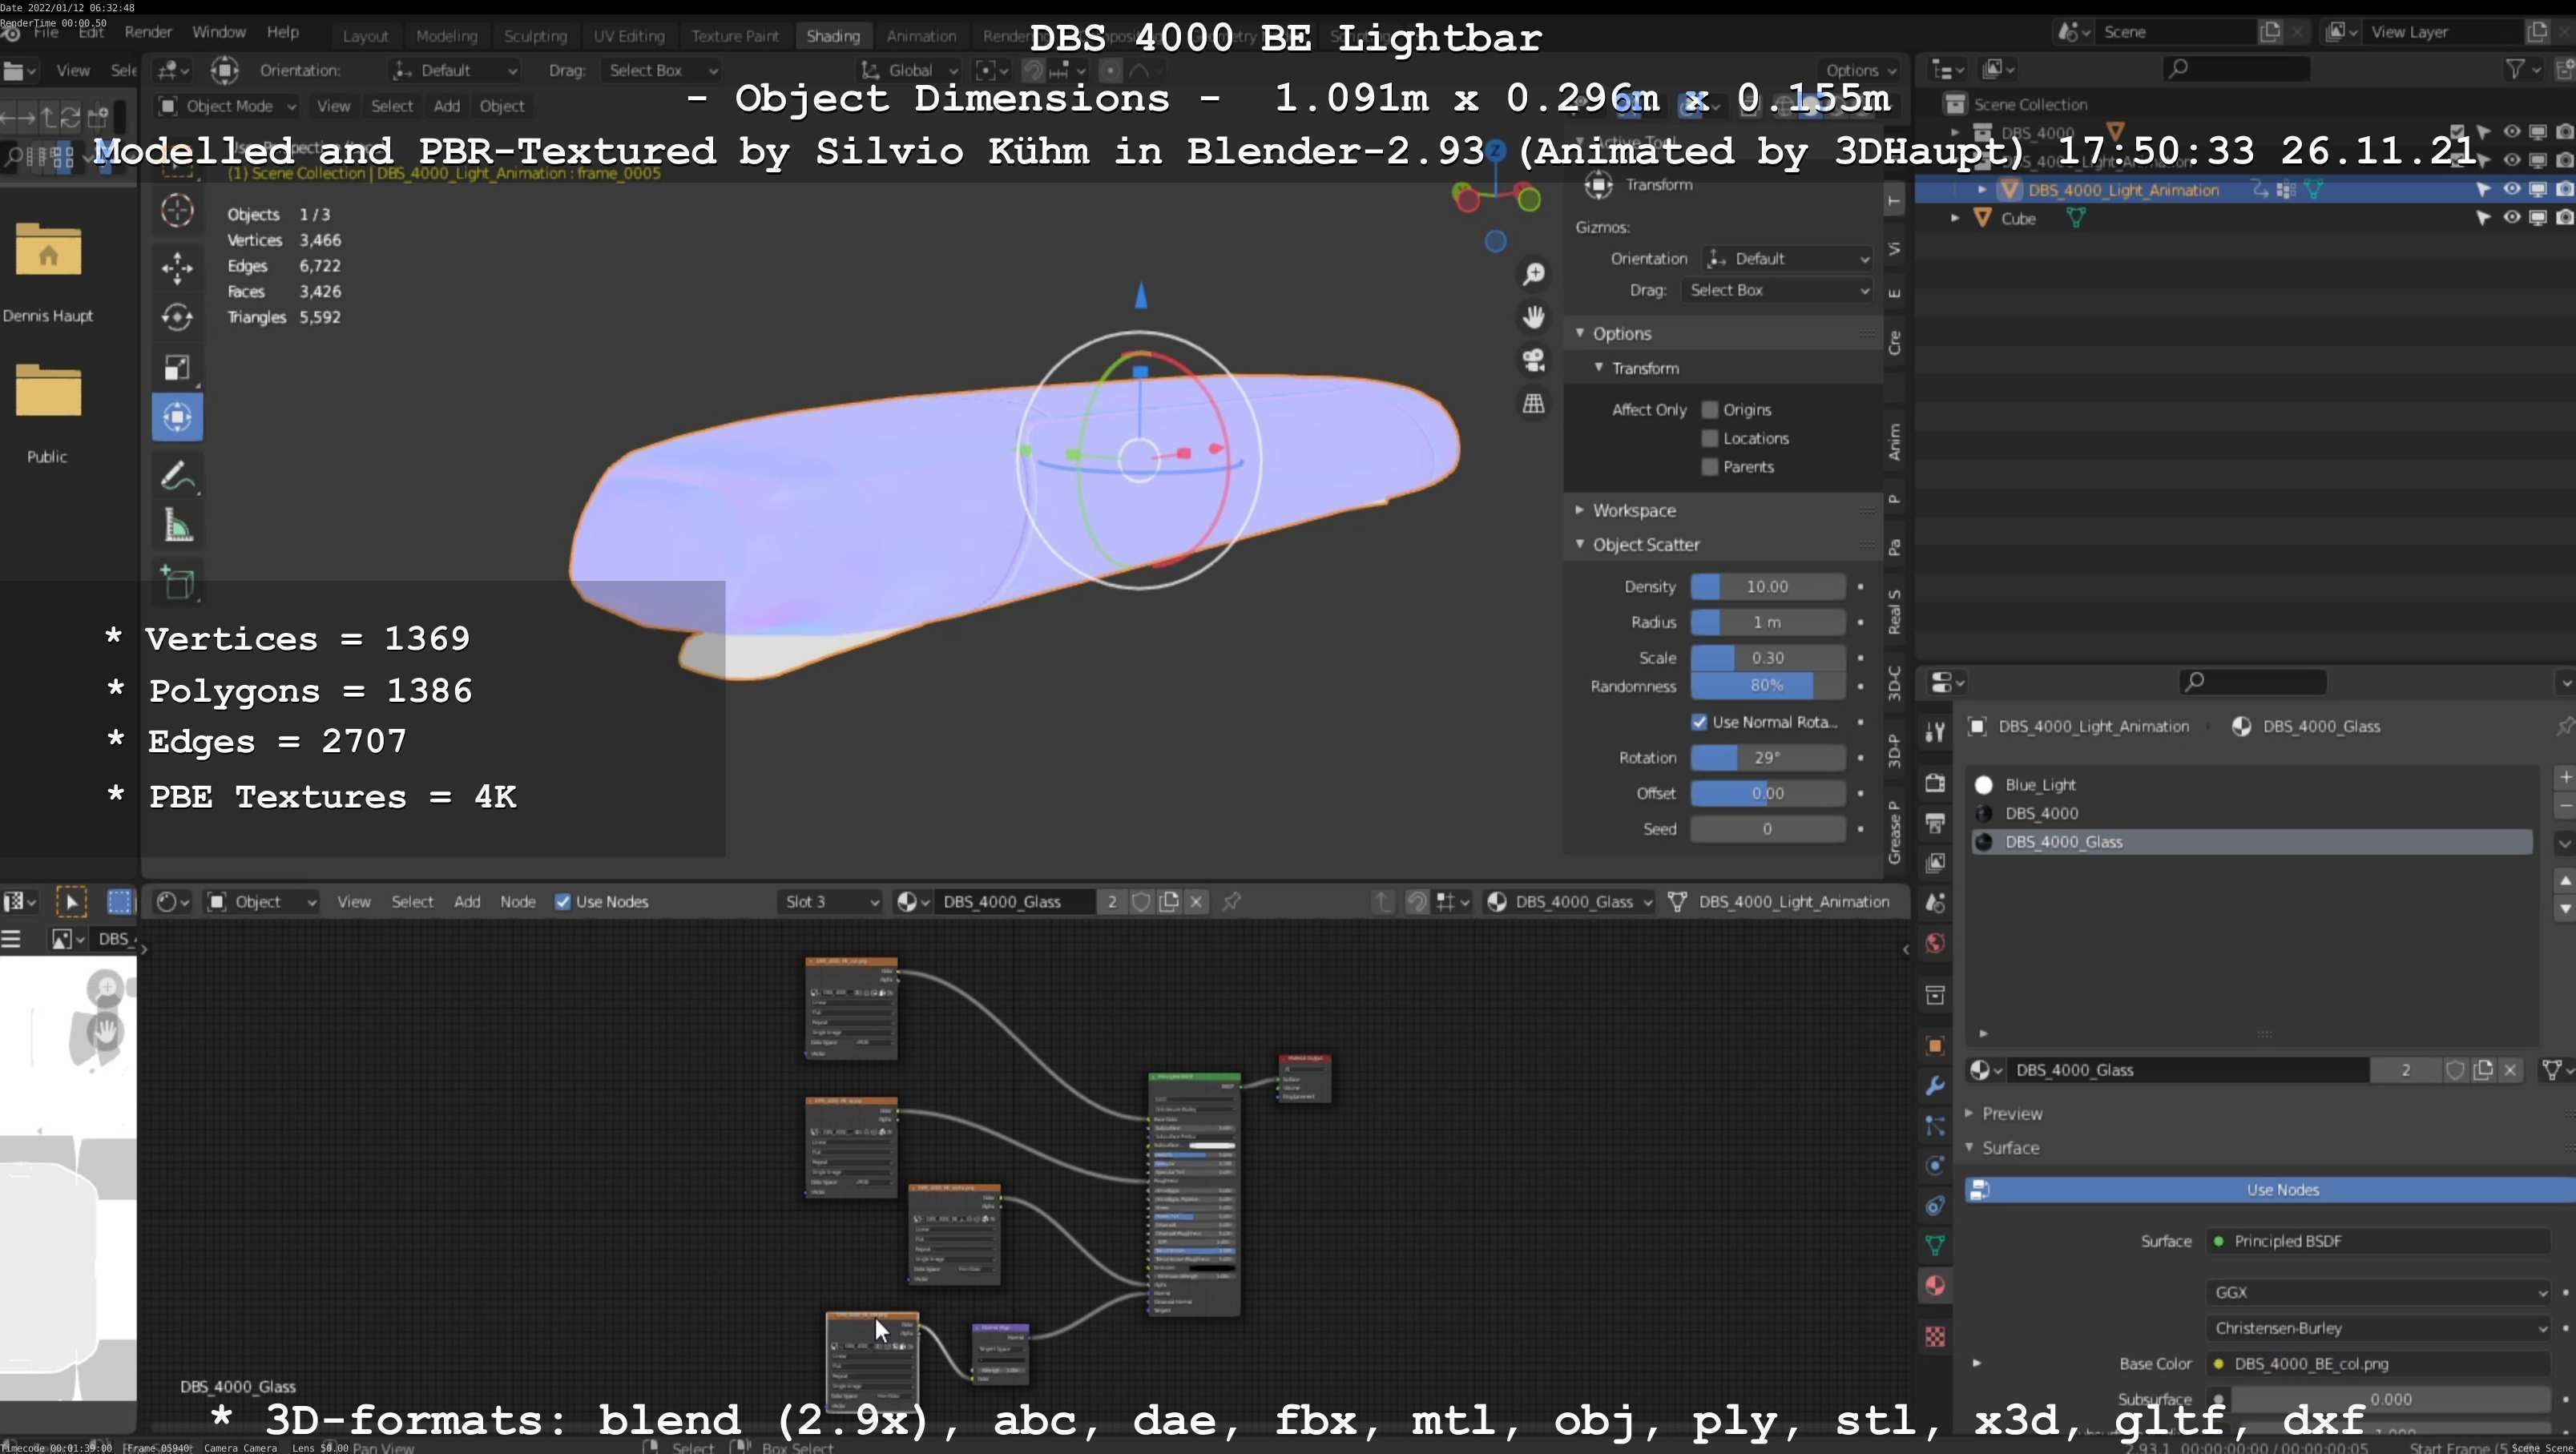Open the Drag Select Box dropdown in sidebar
This screenshot has height=1454, width=2576.
click(1778, 290)
